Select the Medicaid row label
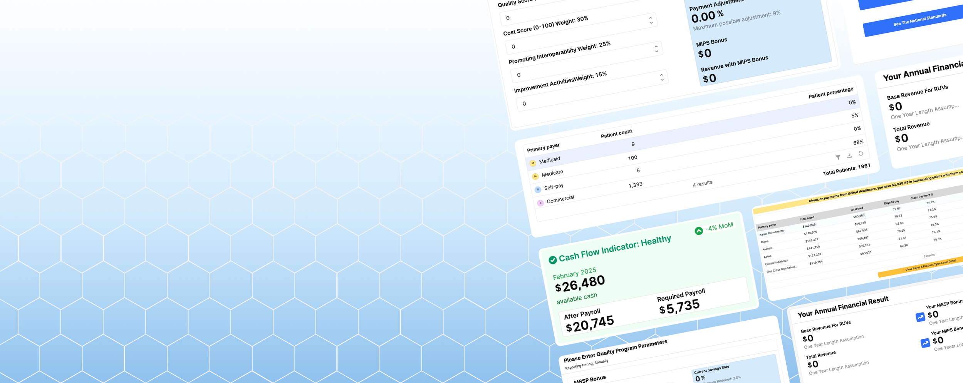963x383 pixels. (x=550, y=160)
